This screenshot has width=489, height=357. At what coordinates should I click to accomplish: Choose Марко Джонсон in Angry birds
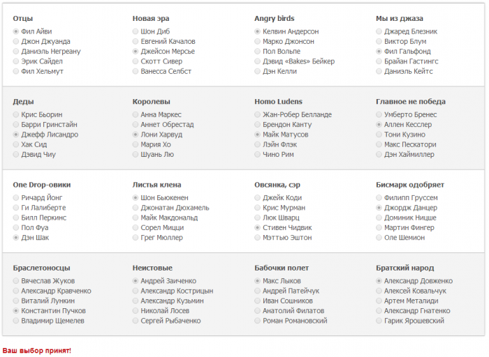(258, 42)
